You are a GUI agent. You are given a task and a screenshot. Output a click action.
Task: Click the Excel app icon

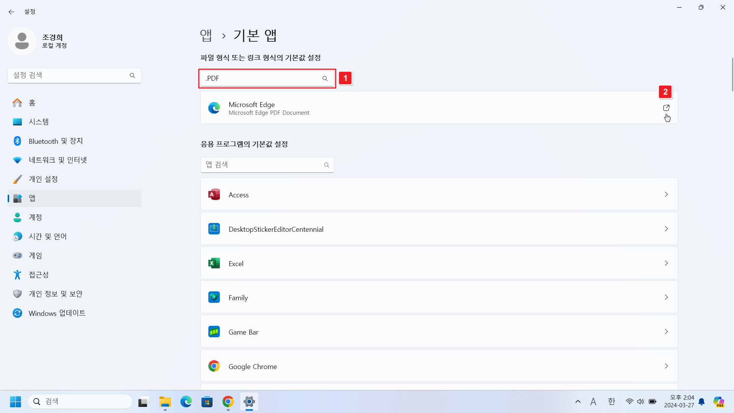point(214,263)
